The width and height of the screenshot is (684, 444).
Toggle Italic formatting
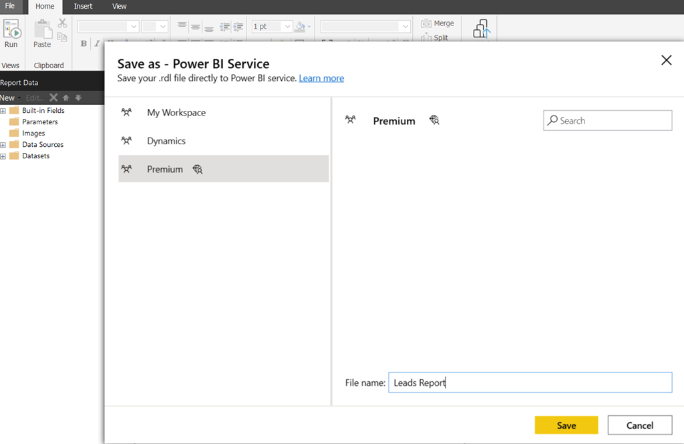tap(97, 43)
